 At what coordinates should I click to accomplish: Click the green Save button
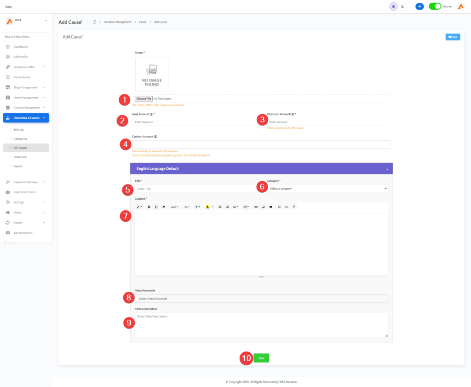click(261, 358)
